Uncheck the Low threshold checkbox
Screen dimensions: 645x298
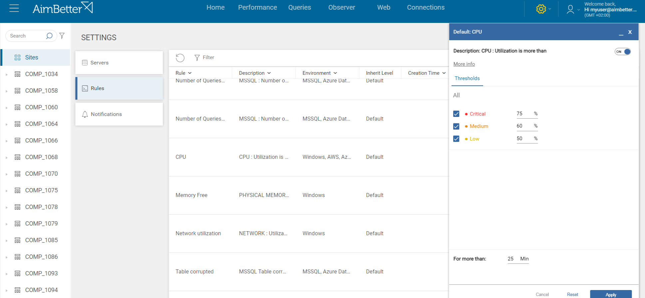tap(456, 139)
